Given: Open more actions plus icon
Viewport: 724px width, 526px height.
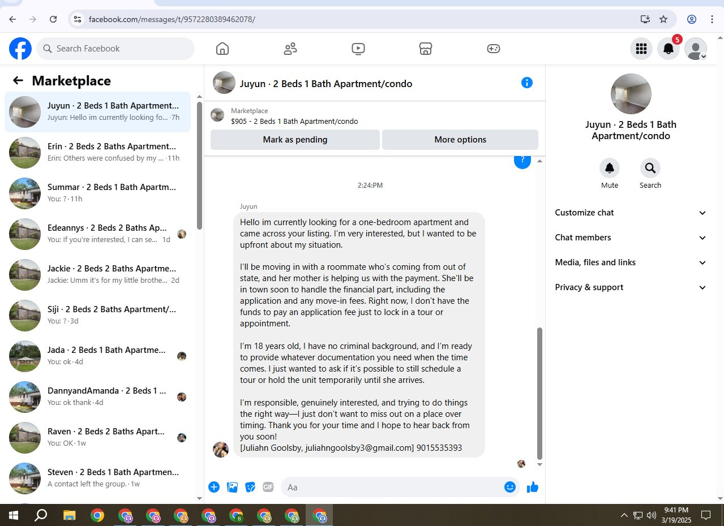Looking at the screenshot, I should tap(214, 487).
